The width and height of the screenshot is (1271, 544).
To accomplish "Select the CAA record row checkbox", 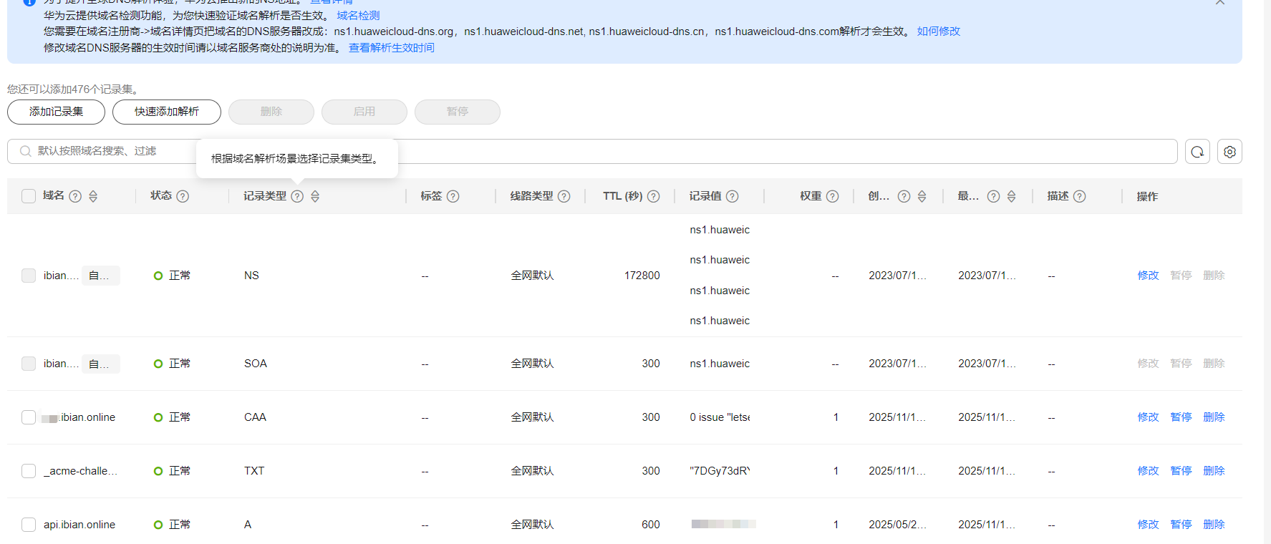I will click(x=29, y=417).
